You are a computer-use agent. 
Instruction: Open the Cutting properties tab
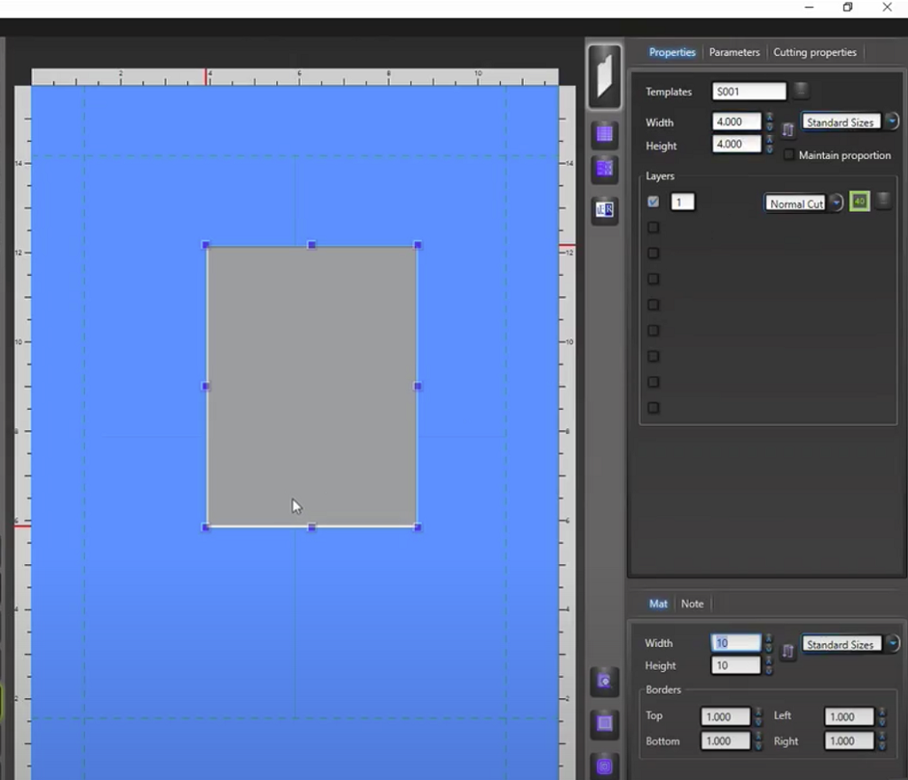tap(814, 52)
